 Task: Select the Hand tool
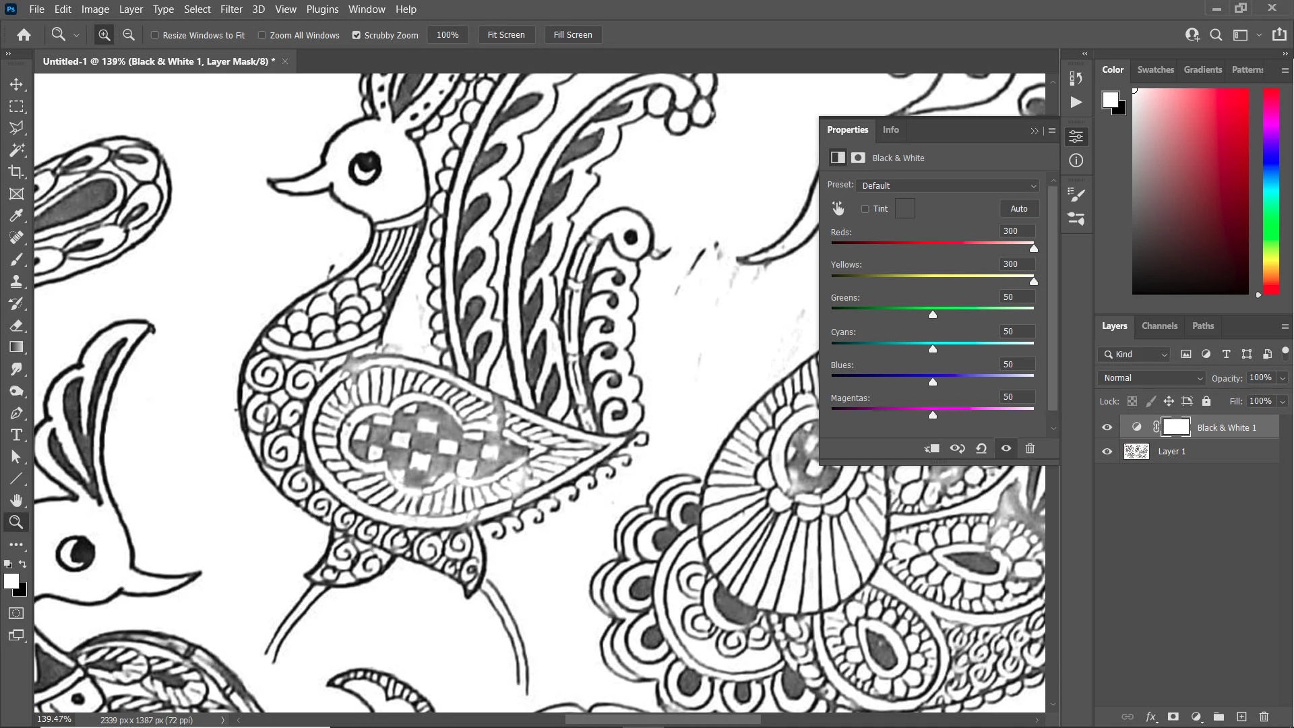click(16, 500)
